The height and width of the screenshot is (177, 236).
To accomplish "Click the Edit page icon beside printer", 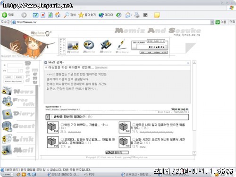I will tap(145, 15).
